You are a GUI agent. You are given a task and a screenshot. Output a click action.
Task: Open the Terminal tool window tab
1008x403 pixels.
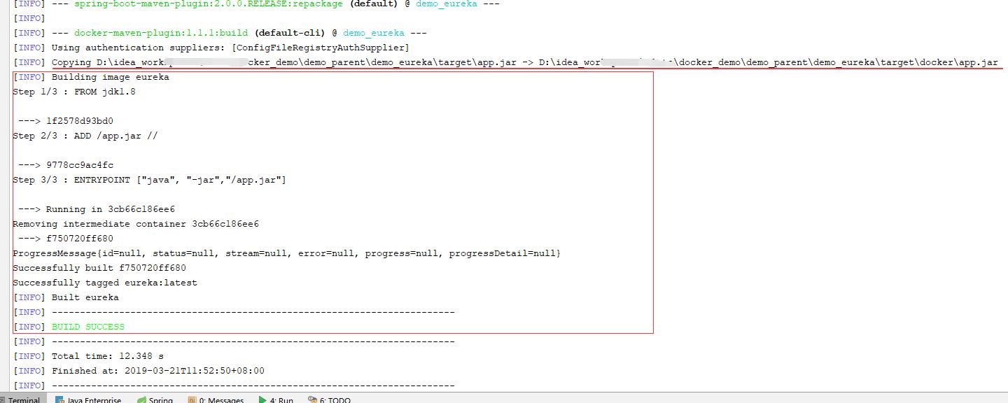click(x=23, y=400)
